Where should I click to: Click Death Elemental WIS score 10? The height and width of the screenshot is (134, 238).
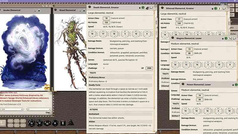pyautogui.click(x=136, y=34)
